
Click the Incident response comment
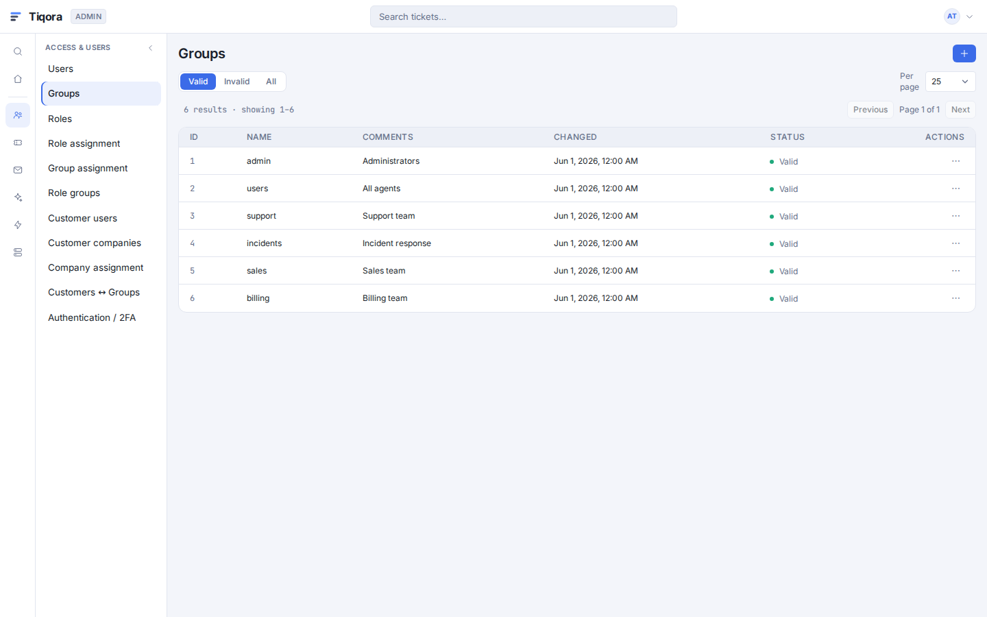click(397, 243)
